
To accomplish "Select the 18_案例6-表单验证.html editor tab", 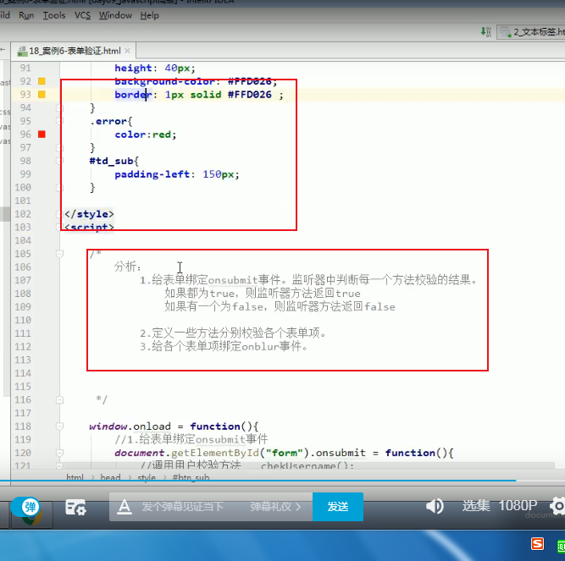I will click(x=75, y=51).
